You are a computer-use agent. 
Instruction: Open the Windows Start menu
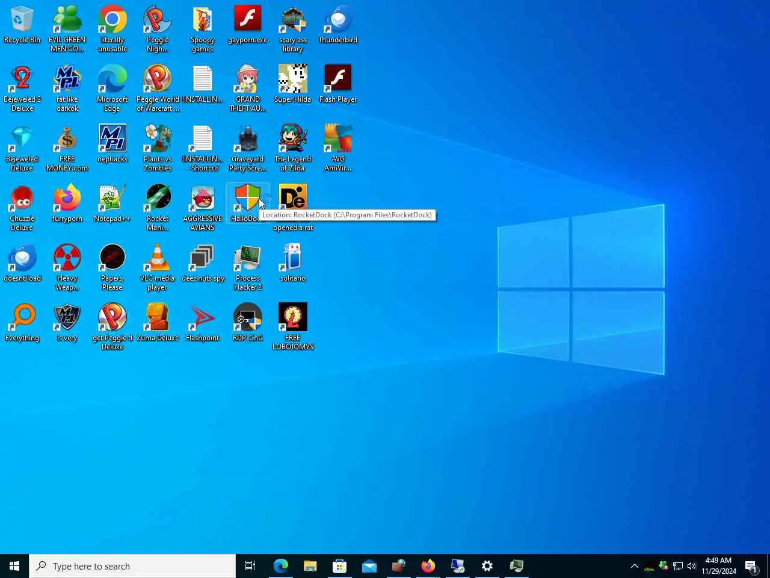(14, 566)
